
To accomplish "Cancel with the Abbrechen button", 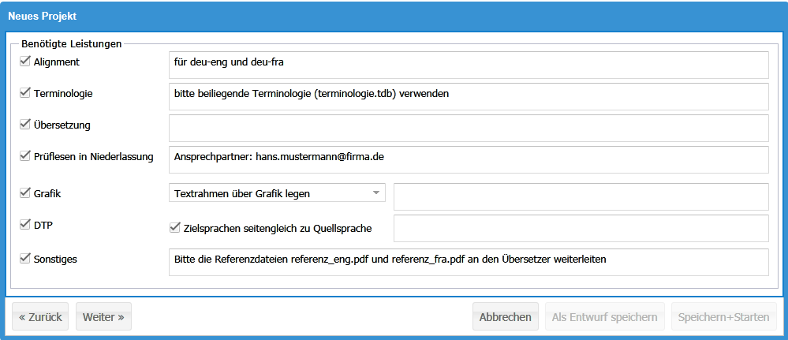I will click(505, 316).
